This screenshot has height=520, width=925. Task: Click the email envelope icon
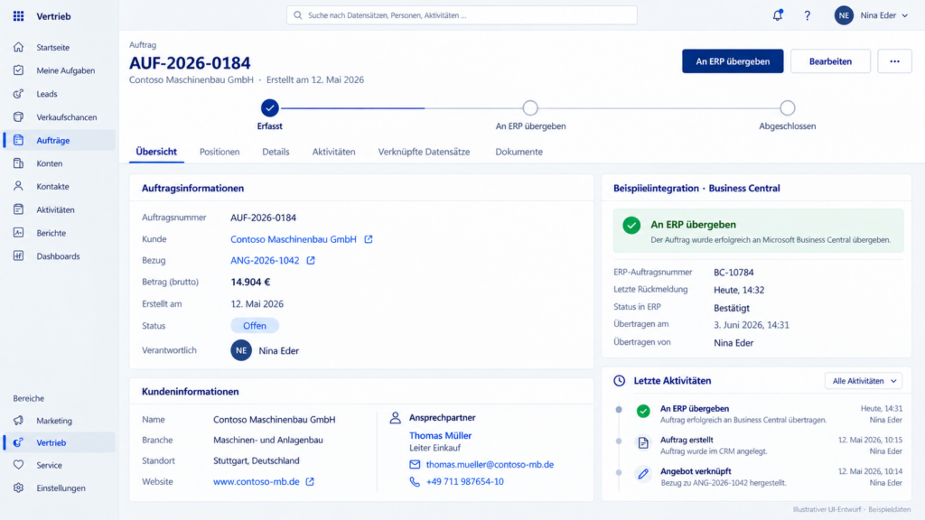point(415,465)
